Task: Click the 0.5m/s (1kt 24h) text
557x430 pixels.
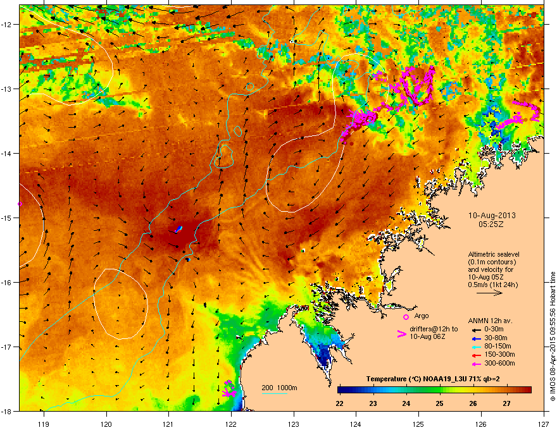Action: point(492,285)
